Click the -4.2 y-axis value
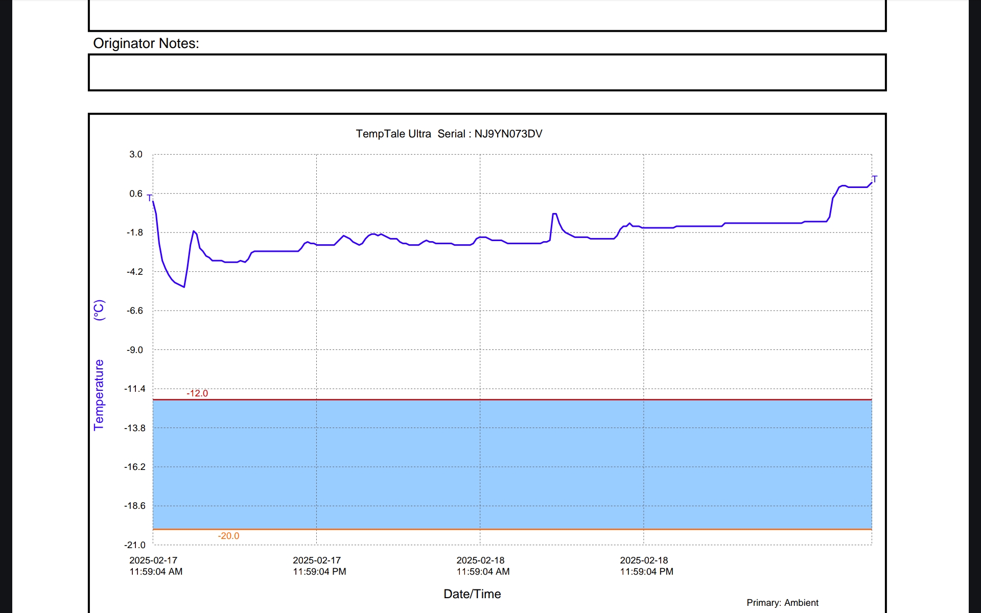This screenshot has height=613, width=981. 135,272
